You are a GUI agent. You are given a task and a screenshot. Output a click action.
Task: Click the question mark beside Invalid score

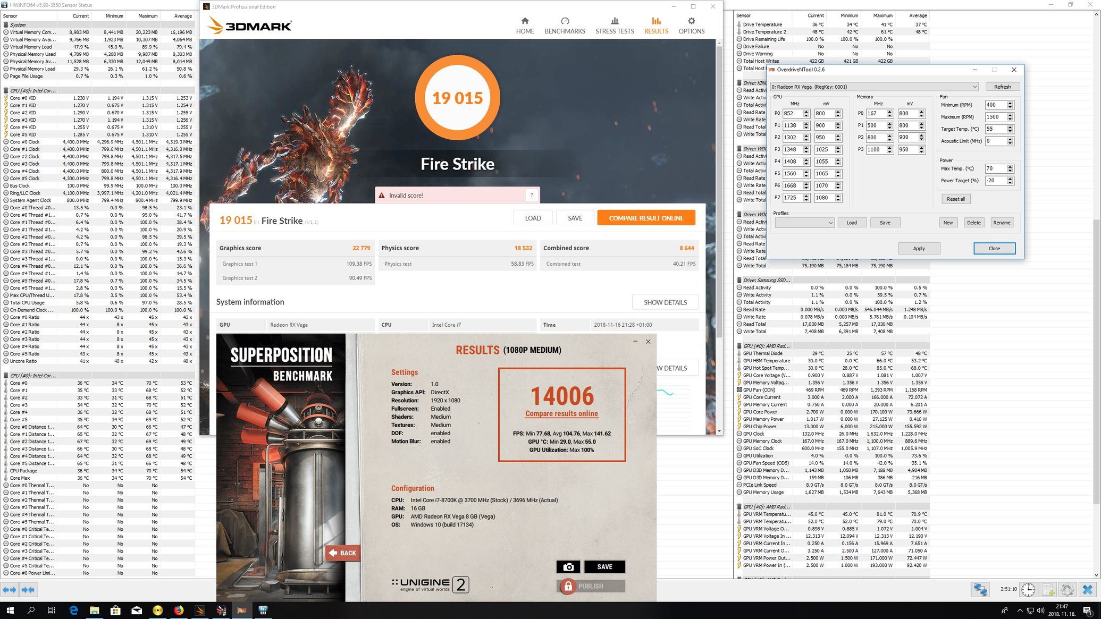click(x=532, y=196)
